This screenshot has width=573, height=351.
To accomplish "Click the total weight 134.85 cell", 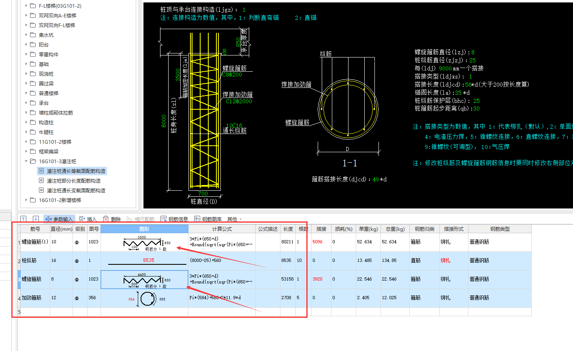I will (x=395, y=261).
